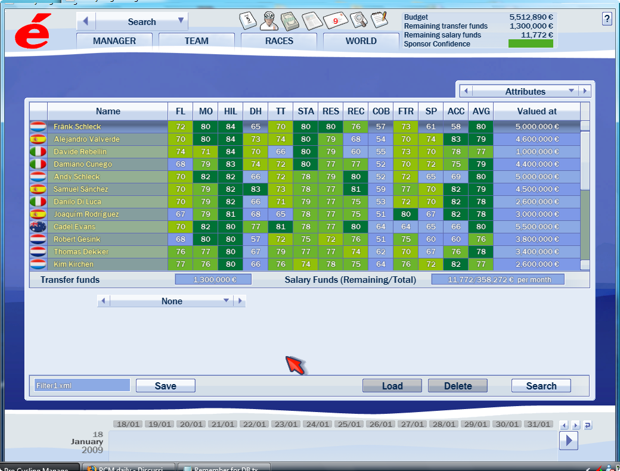Click the Filter1.xml filename field
Image resolution: width=620 pixels, height=471 pixels.
[82, 386]
